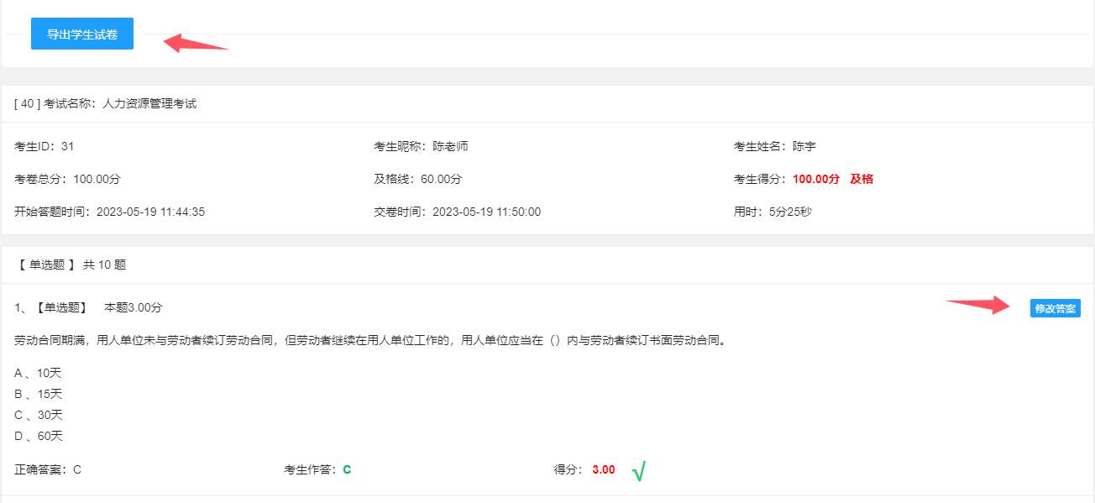
Task: Click the 【单选题】共 10 题 section header
Action: [x=71, y=265]
